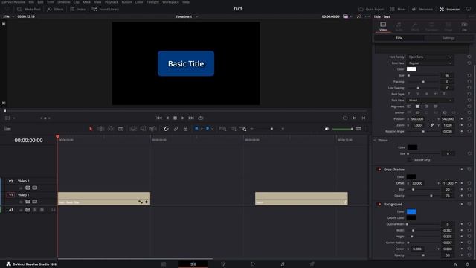This screenshot has width=476, height=268.
Task: Click the blue Flag icon
Action: [x=196, y=129]
